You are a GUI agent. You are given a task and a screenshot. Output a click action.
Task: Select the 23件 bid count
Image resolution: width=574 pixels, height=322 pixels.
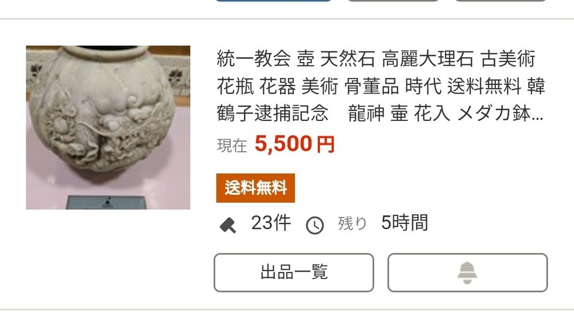point(271,222)
